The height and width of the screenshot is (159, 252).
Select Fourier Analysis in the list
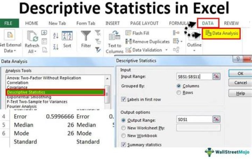[x=22, y=106]
